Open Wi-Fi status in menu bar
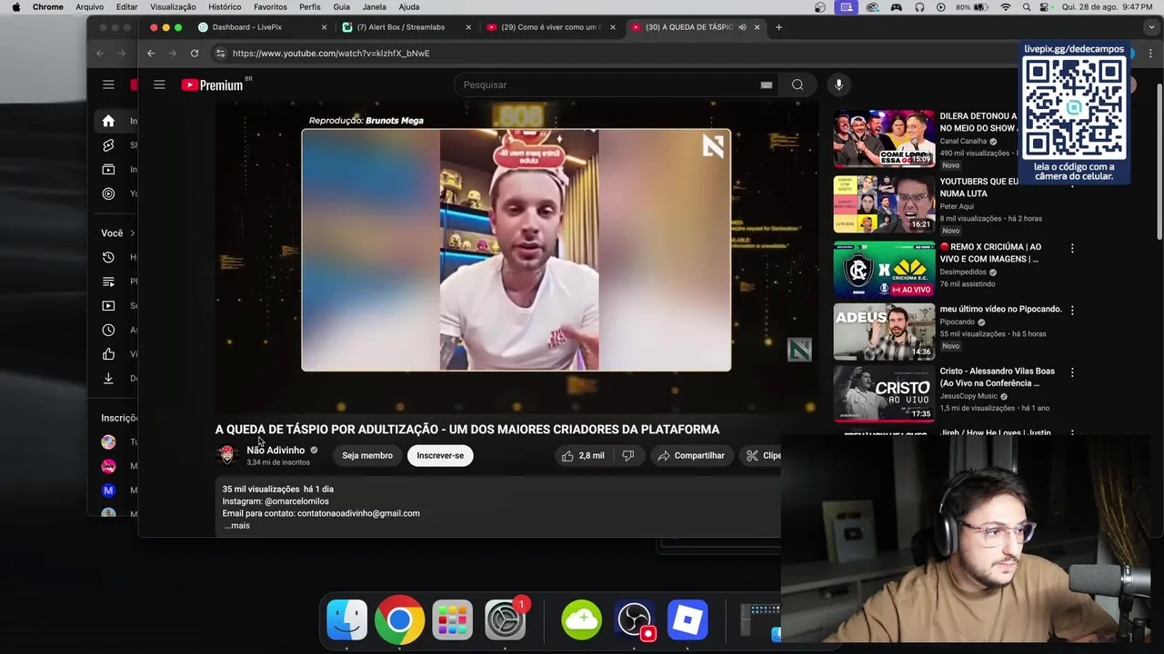The image size is (1164, 654). [1006, 6]
